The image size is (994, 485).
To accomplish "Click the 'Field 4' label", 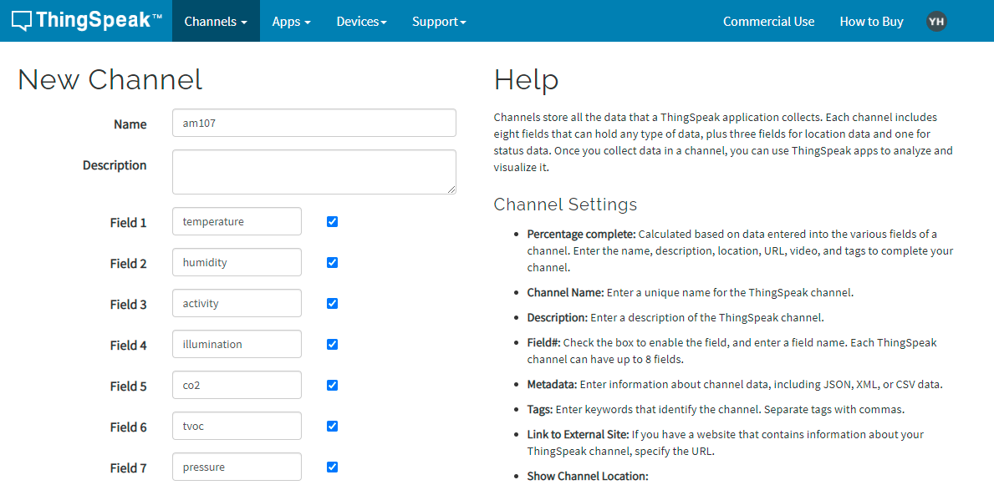I will [128, 346].
